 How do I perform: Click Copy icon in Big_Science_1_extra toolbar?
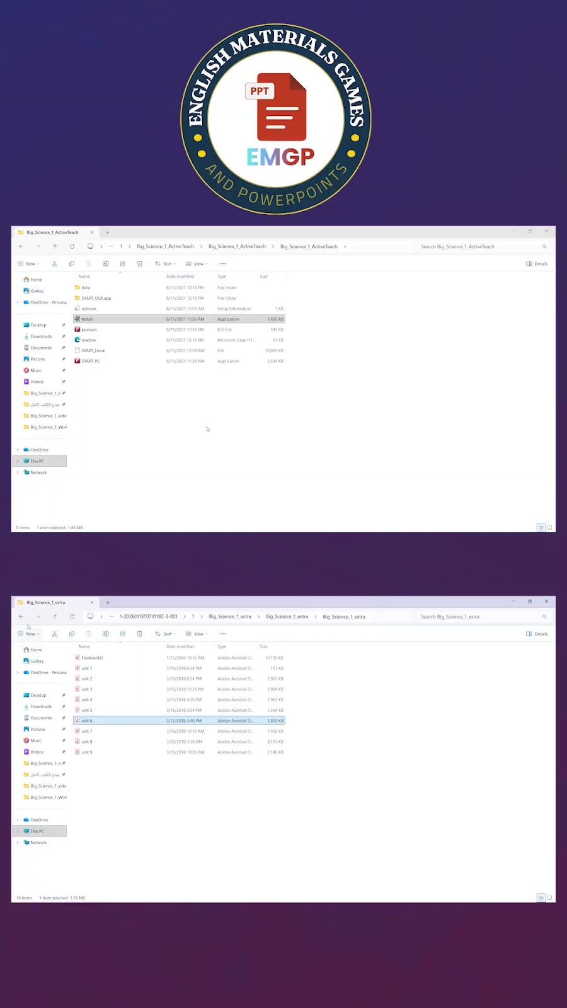(x=72, y=634)
